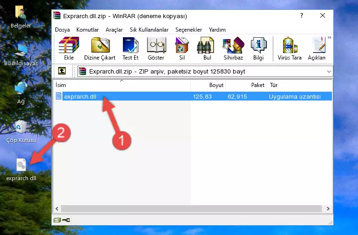Screen dimensions: 358x235
Task: Click the Ekle (Add) toolbar icon
Action: click(x=69, y=48)
